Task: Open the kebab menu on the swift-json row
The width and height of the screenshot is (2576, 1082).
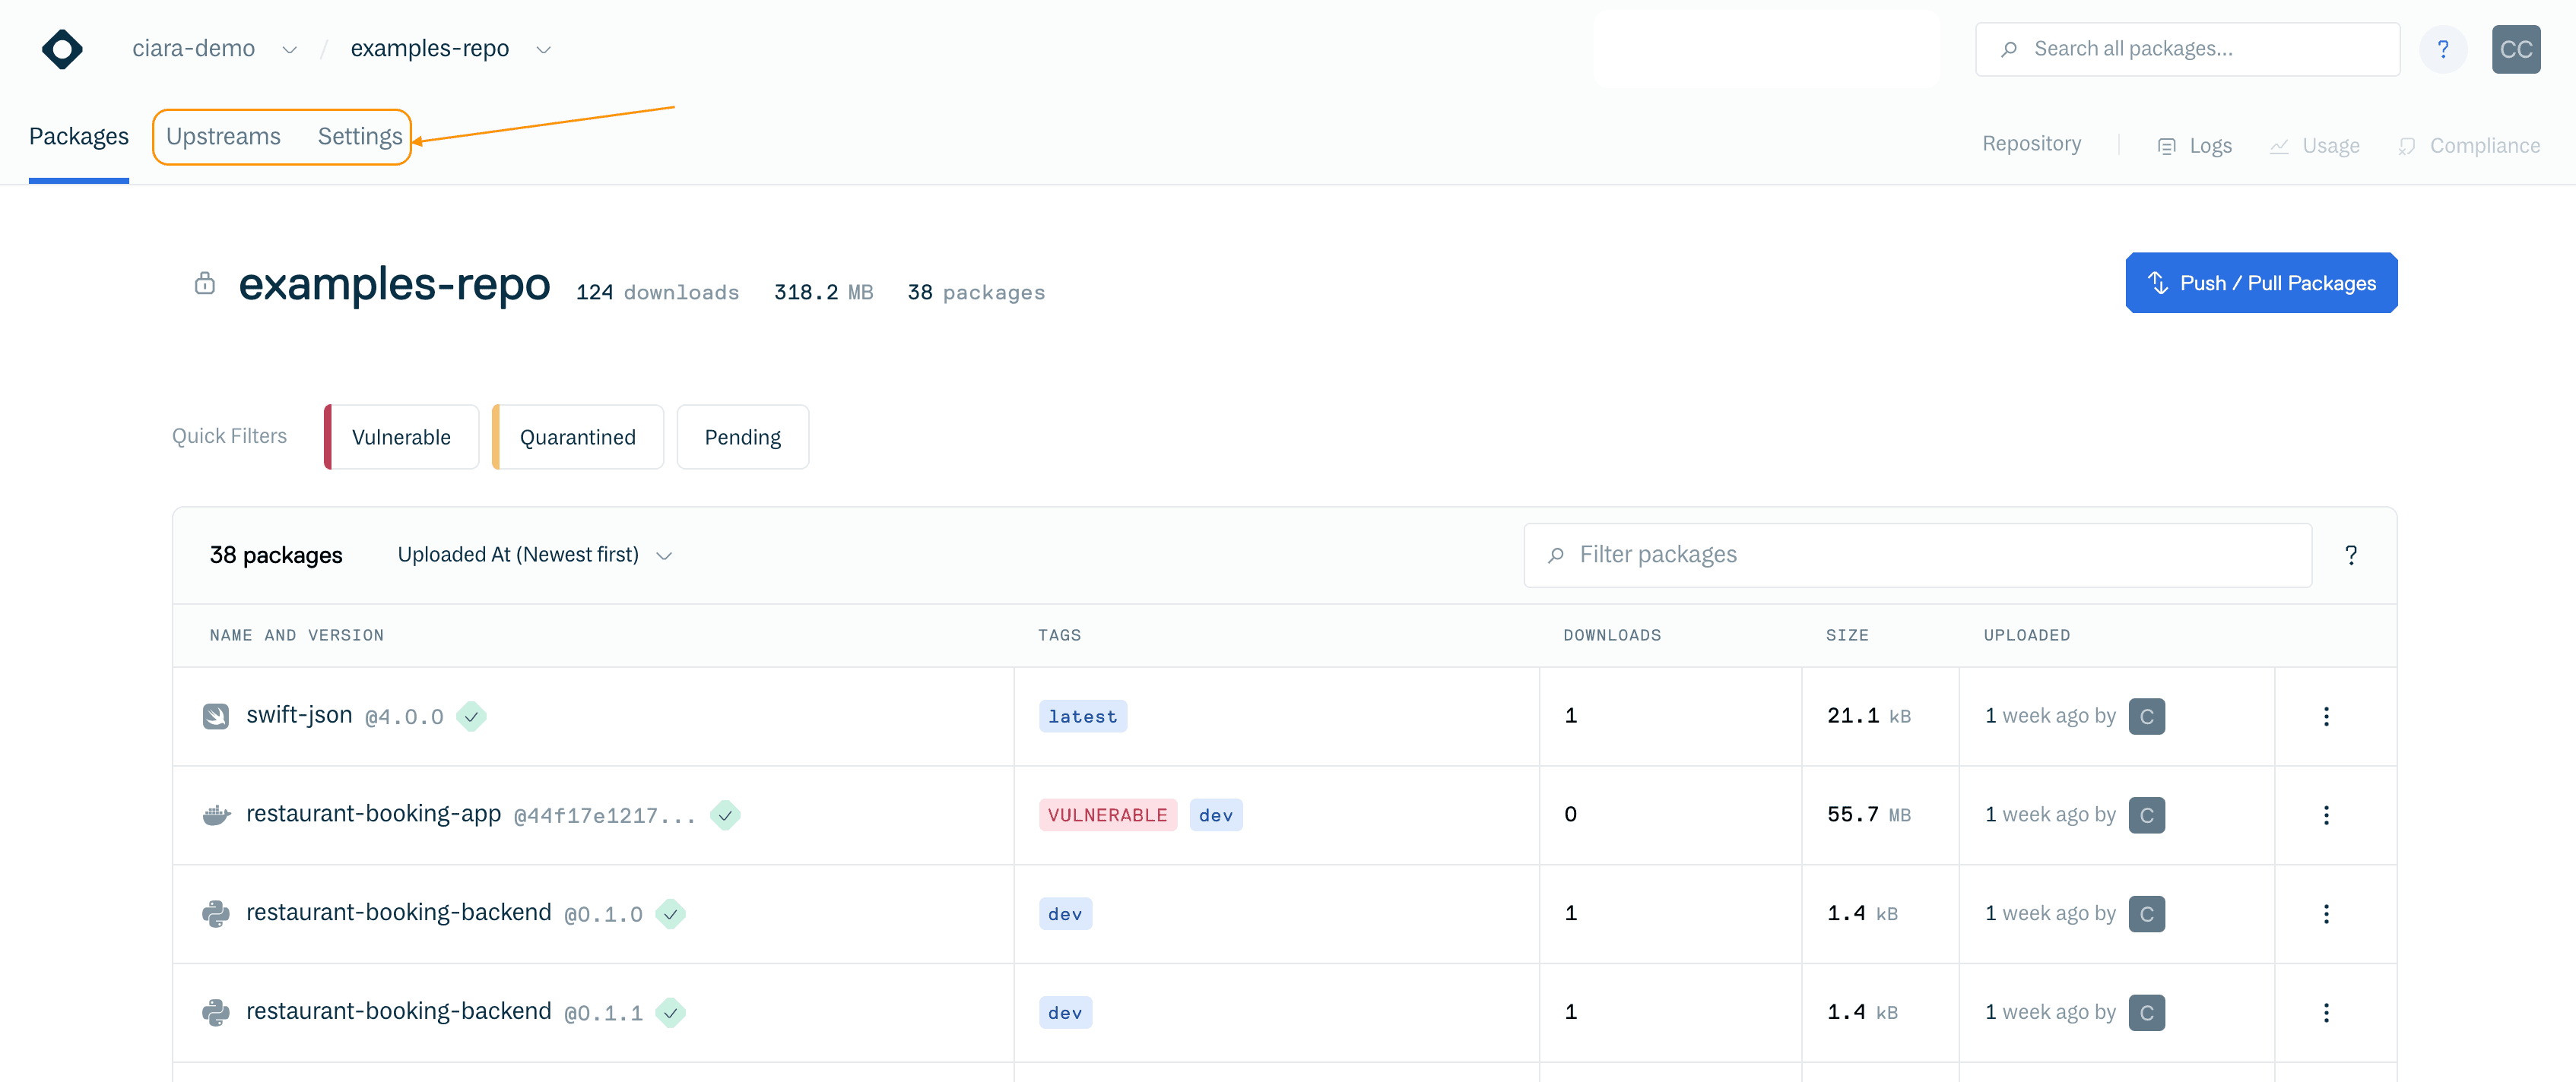Action: [2327, 717]
